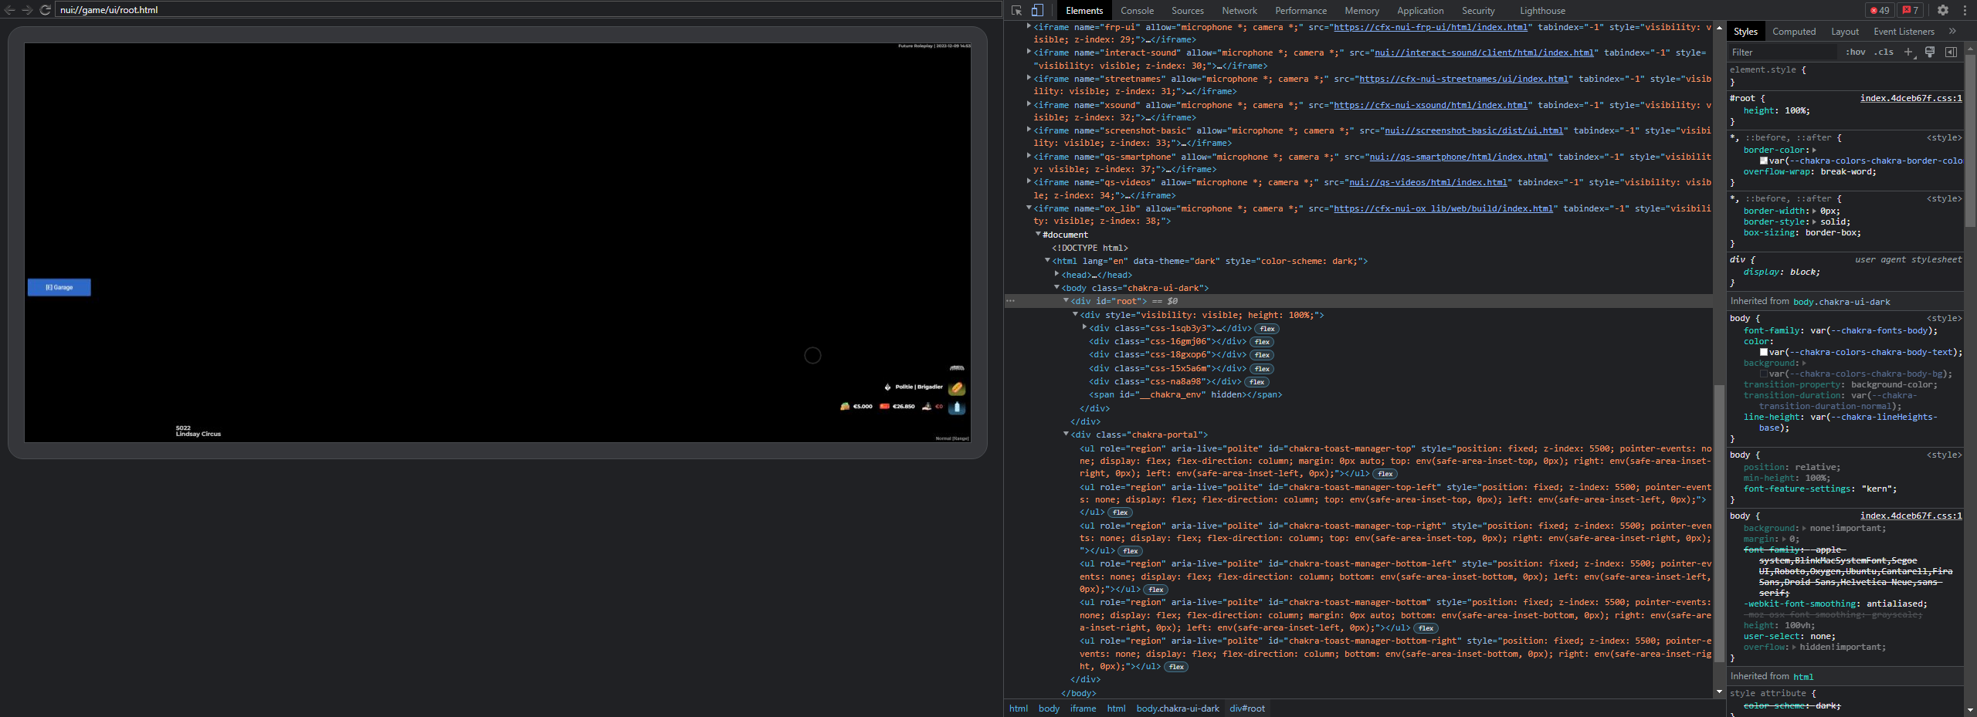Toggle the :hov element state button
This screenshot has width=1977, height=717.
1855,52
